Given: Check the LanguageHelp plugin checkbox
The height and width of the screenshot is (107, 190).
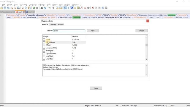Looking at the screenshot, I should pos(44,48).
